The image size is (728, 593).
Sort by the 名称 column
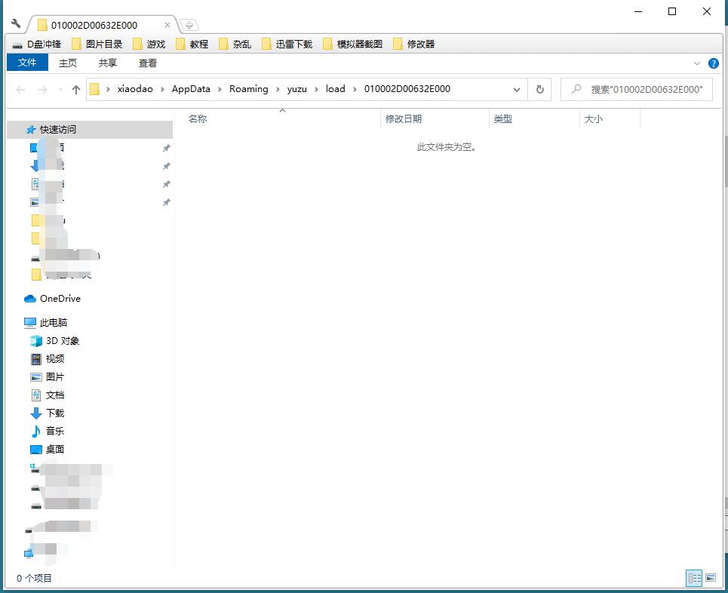tap(198, 119)
